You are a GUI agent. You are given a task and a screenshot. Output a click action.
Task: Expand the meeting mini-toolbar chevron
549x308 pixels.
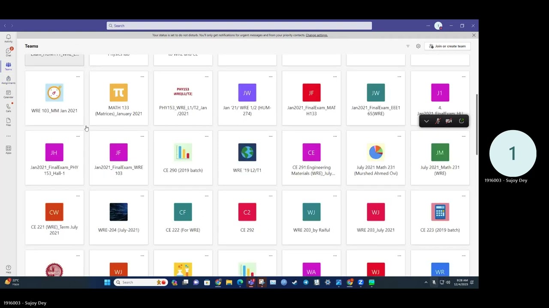click(426, 121)
